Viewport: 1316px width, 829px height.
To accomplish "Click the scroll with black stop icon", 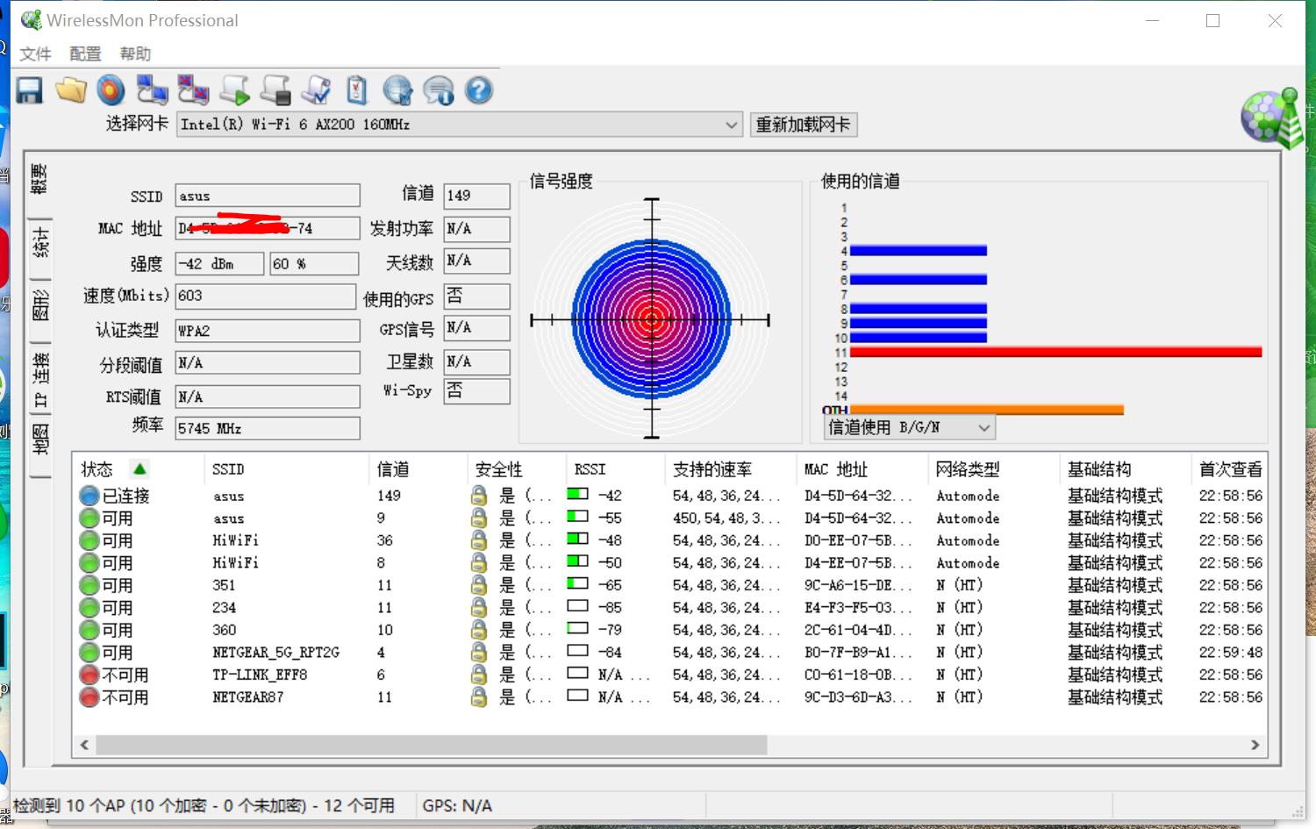I will 275,90.
